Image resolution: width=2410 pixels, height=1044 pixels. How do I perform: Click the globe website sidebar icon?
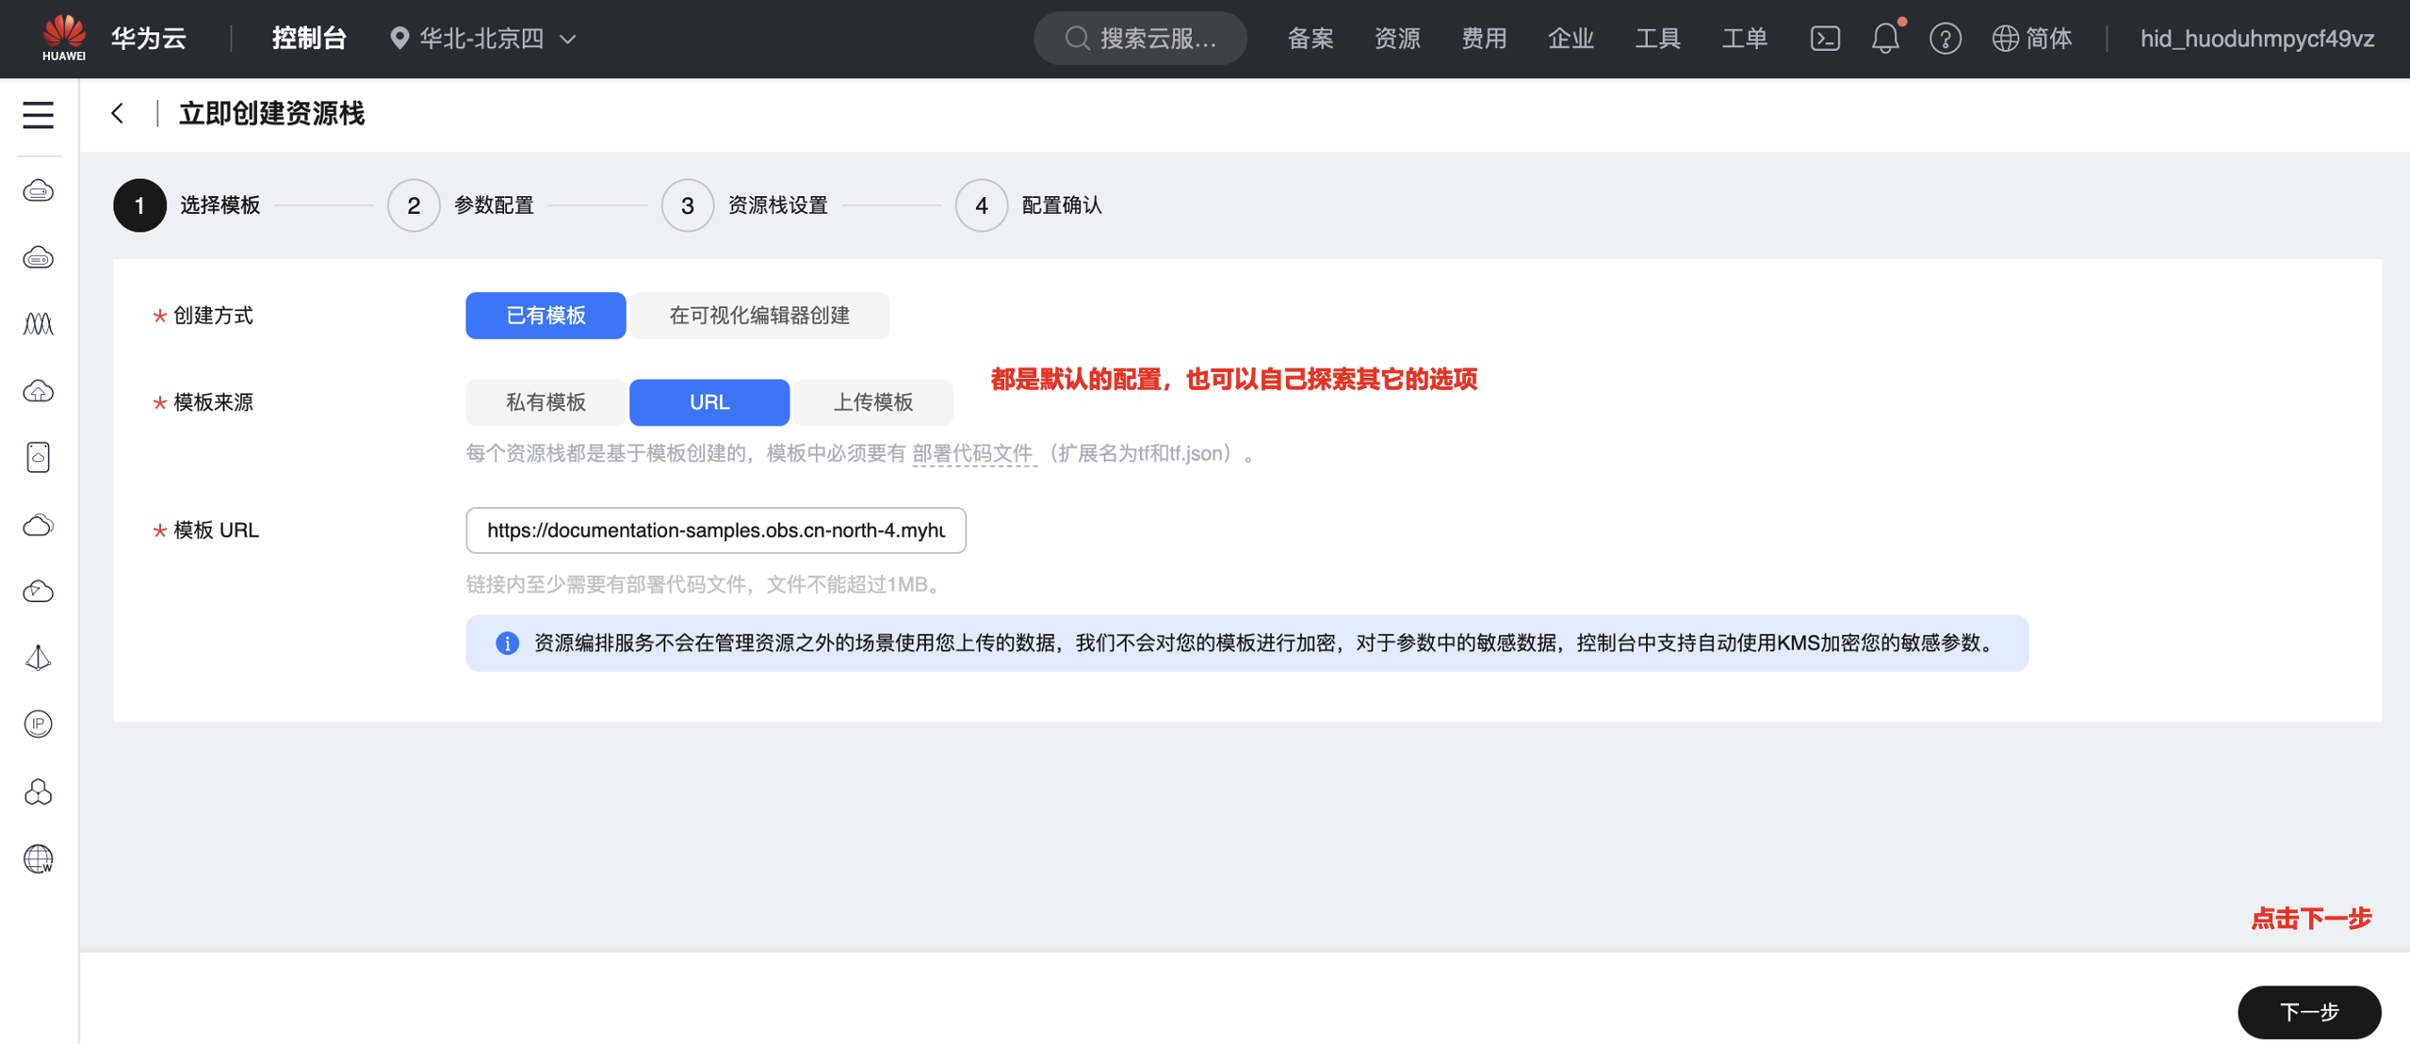click(38, 858)
